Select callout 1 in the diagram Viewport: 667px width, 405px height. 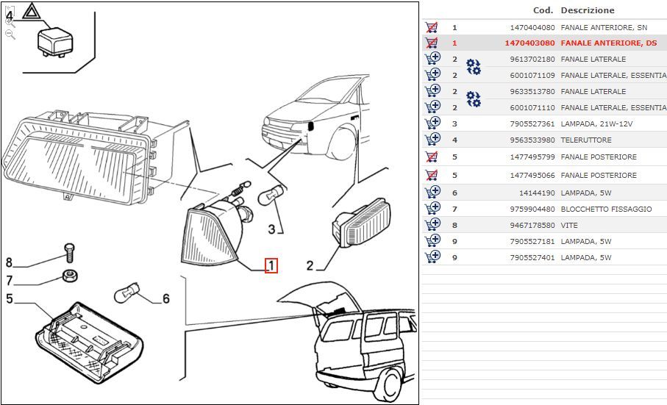(x=271, y=265)
